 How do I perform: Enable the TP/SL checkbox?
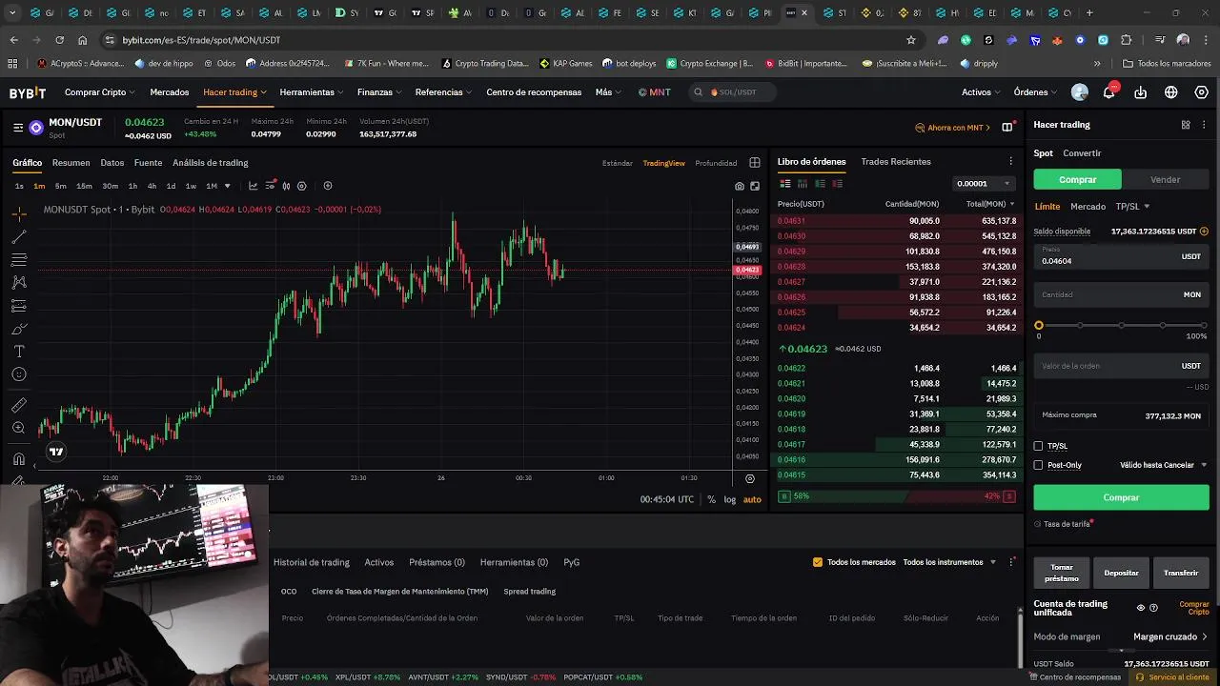tap(1039, 446)
